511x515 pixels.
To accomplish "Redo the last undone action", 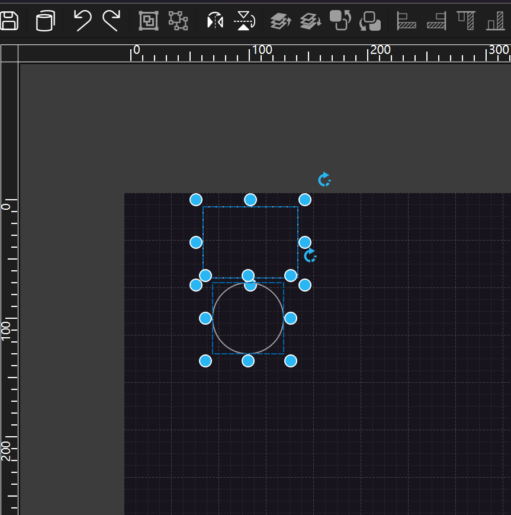I will click(111, 21).
